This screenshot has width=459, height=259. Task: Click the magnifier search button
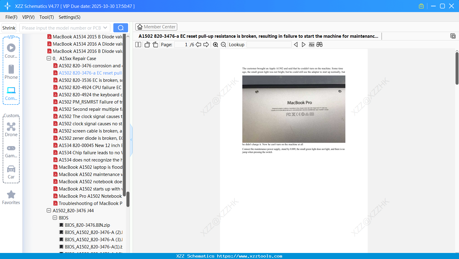point(121,28)
